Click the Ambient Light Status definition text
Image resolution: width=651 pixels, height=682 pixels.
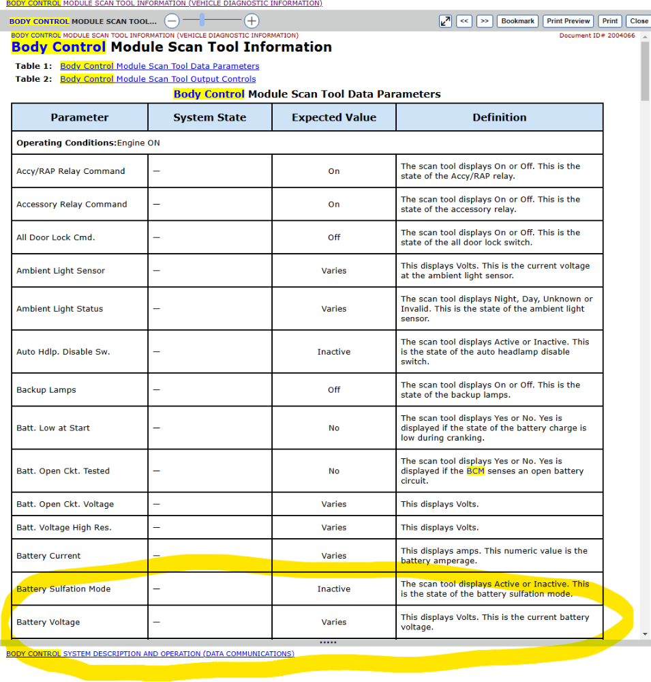pyautogui.click(x=497, y=309)
